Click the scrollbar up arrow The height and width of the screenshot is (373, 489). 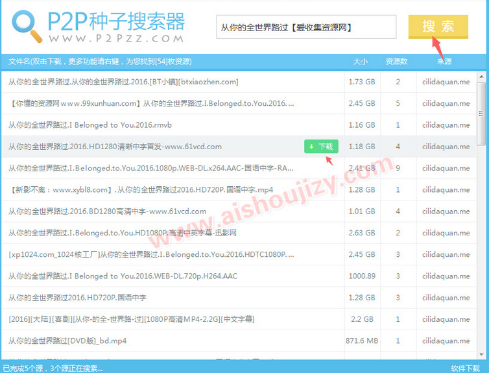click(x=481, y=77)
